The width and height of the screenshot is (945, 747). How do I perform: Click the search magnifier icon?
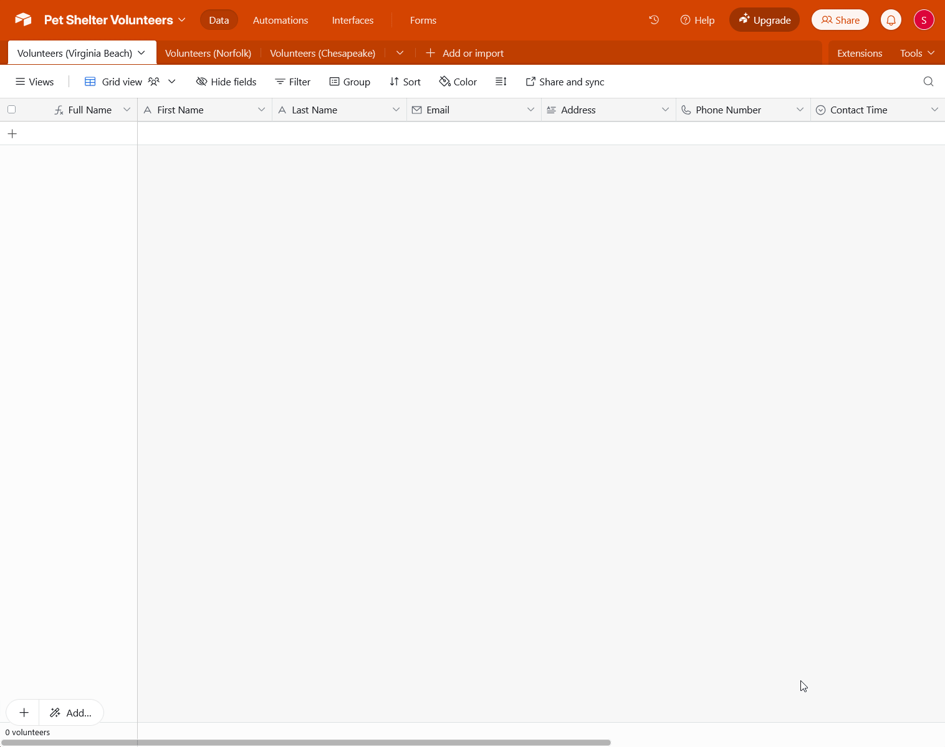click(928, 82)
